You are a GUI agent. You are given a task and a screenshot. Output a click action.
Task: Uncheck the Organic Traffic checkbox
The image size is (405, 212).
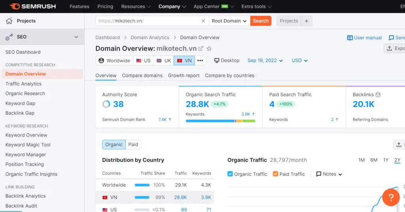[230, 174]
